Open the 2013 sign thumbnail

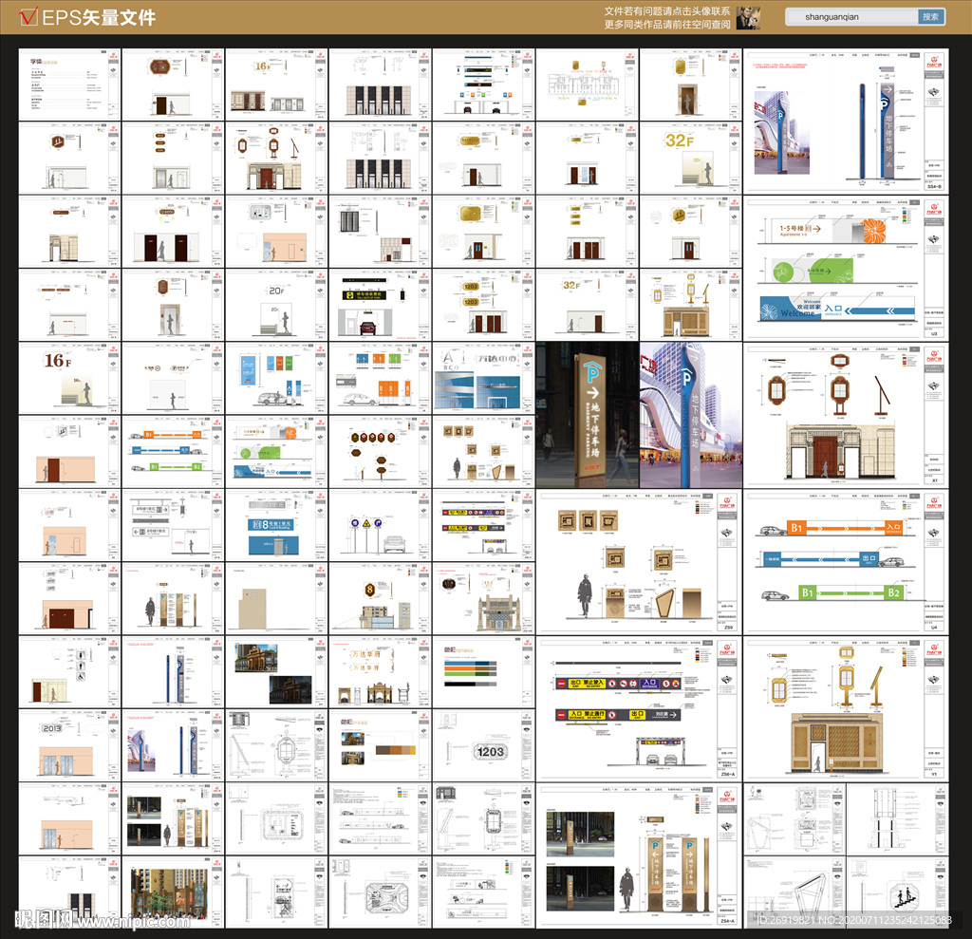pos(69,745)
